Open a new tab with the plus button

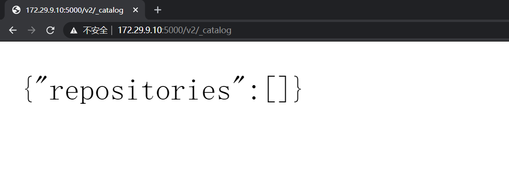pos(158,10)
